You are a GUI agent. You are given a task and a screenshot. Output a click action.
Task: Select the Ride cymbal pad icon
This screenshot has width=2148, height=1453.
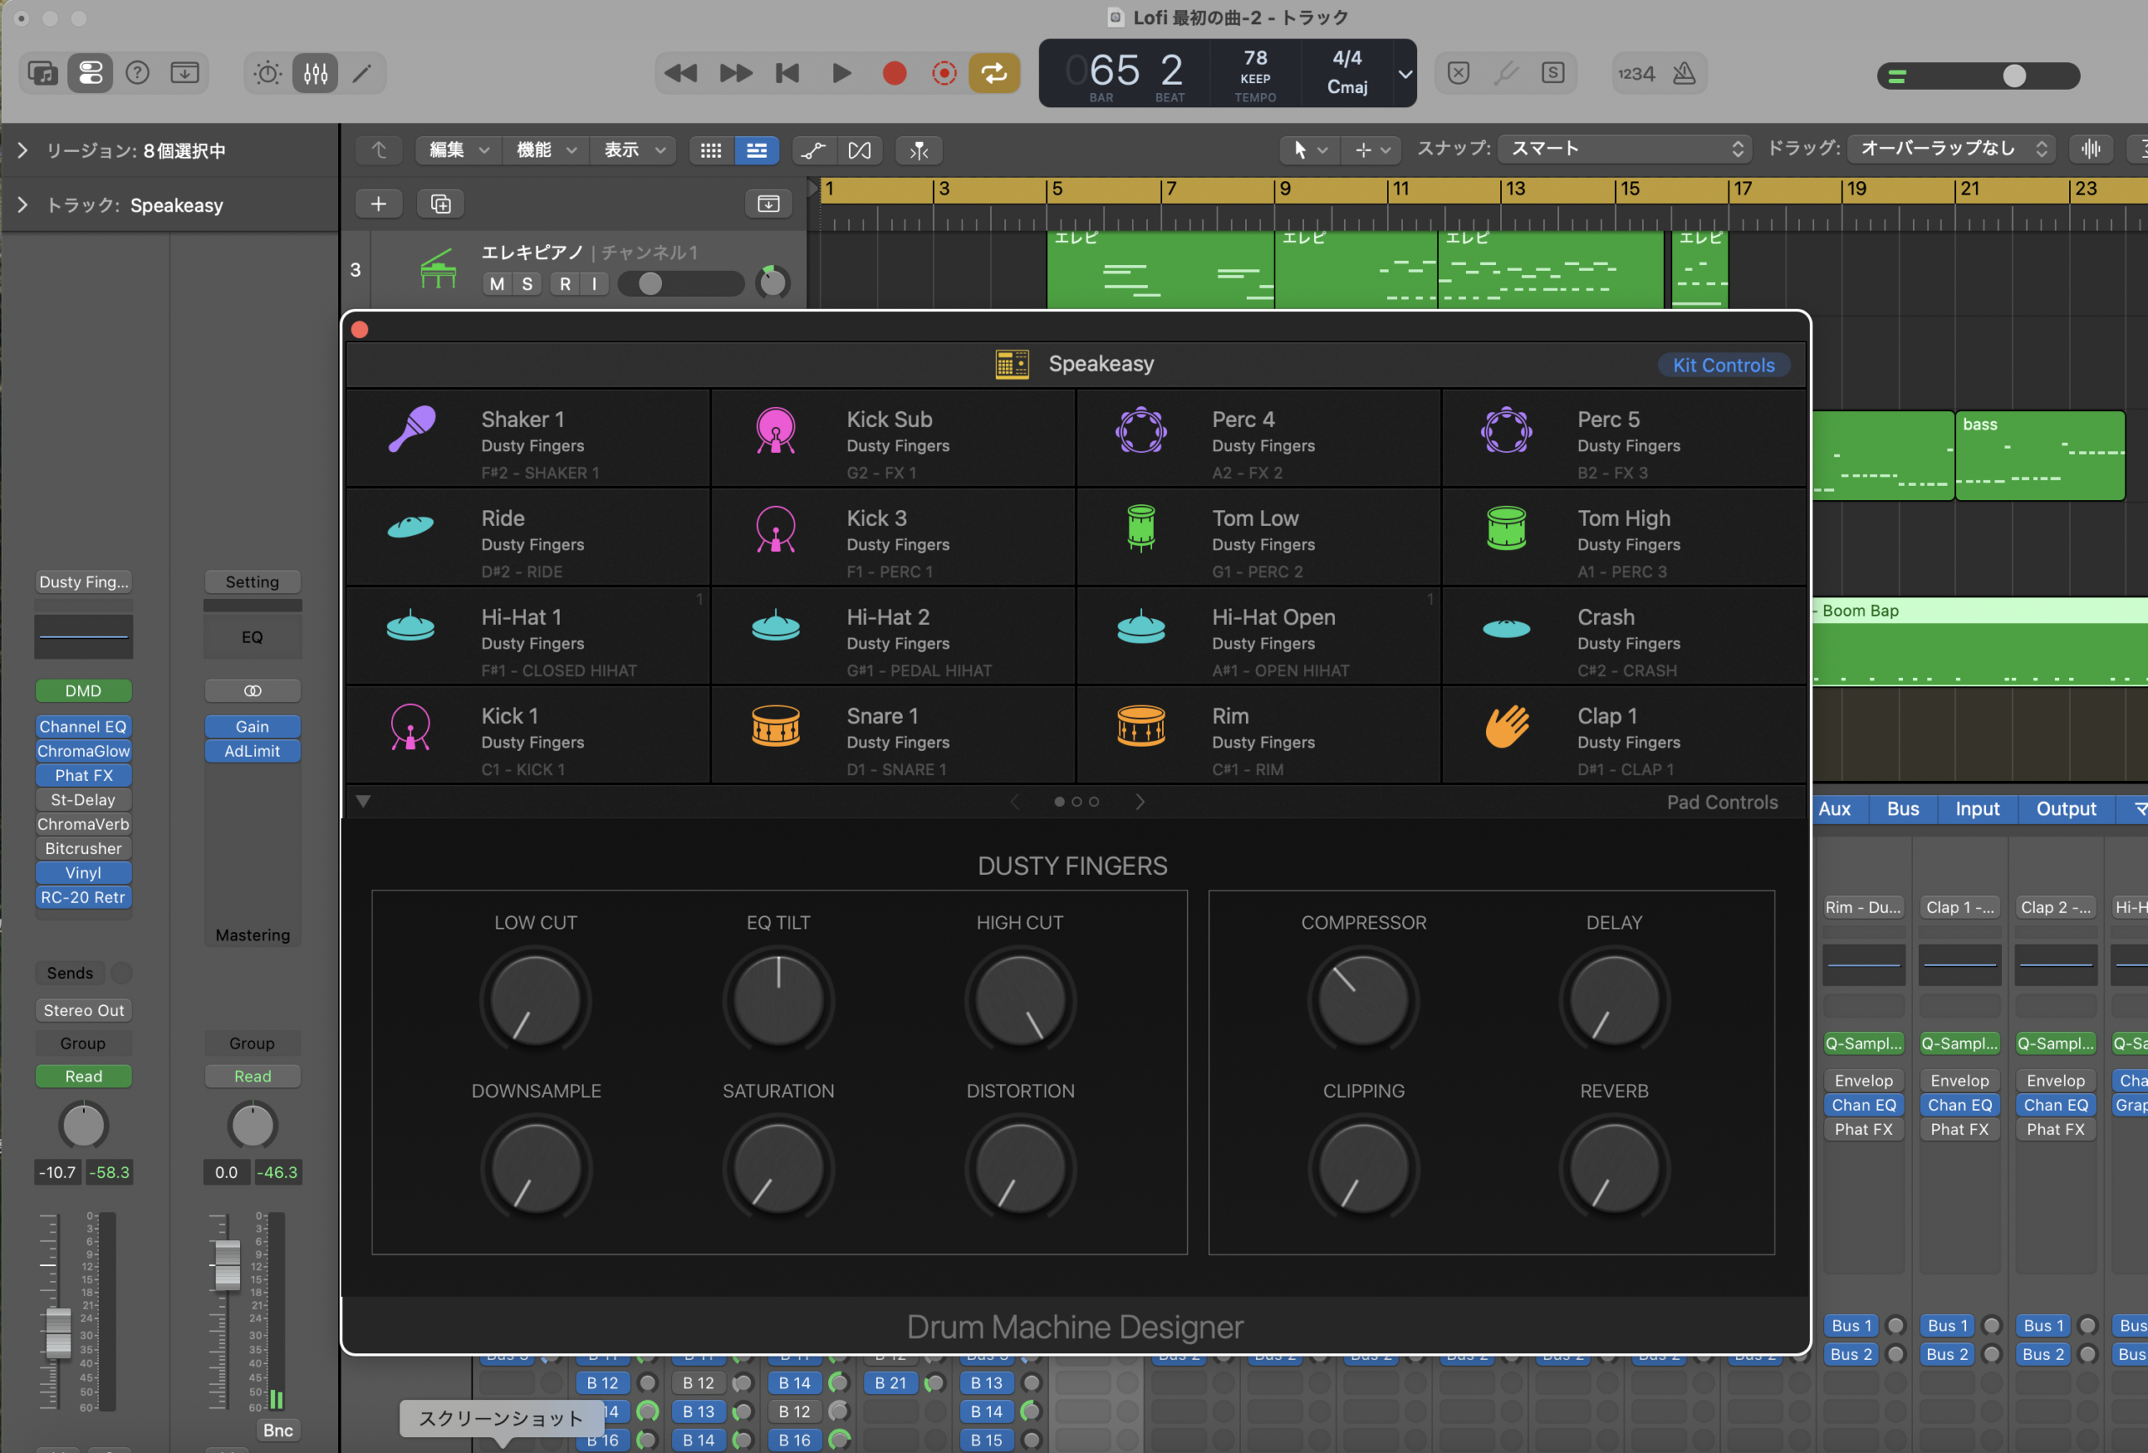(410, 527)
